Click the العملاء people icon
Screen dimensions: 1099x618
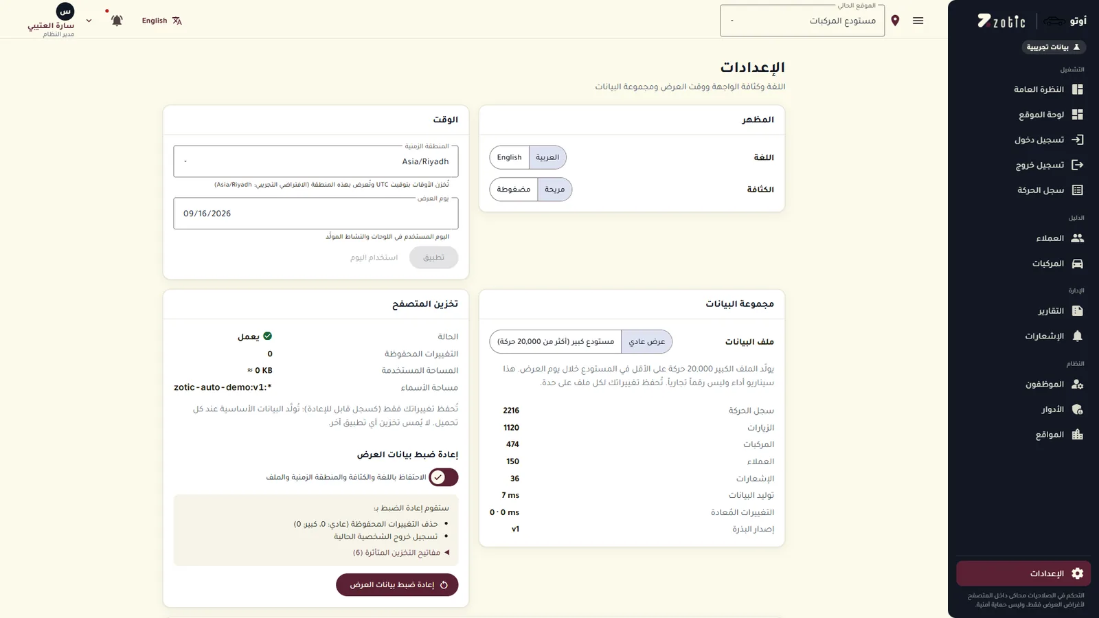1077,238
